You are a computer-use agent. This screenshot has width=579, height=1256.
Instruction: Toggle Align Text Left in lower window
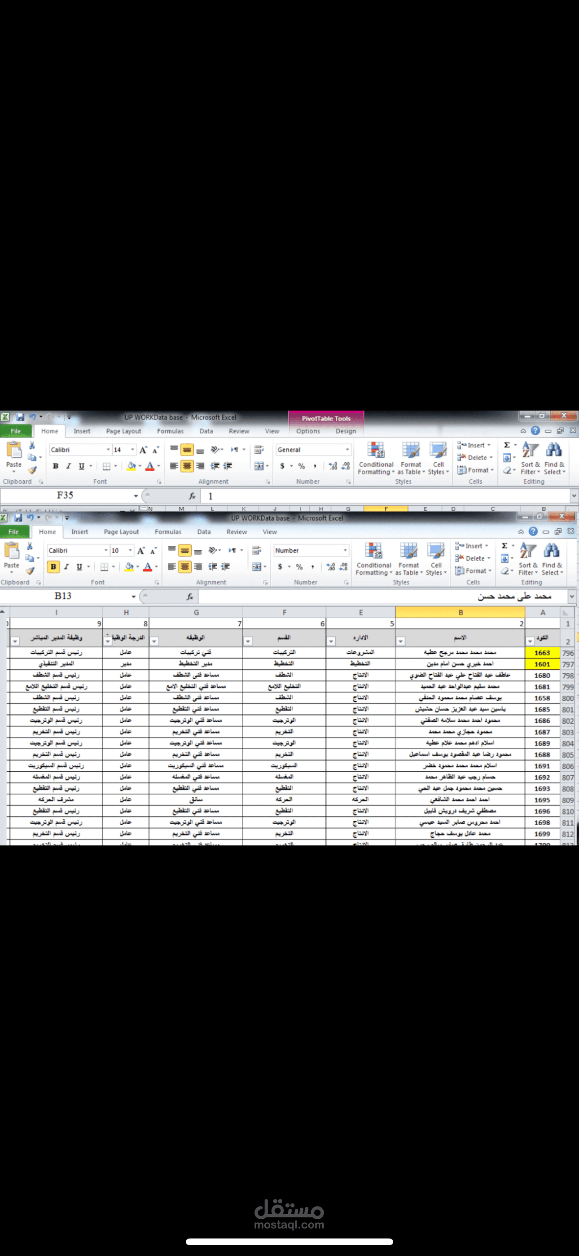tap(171, 566)
